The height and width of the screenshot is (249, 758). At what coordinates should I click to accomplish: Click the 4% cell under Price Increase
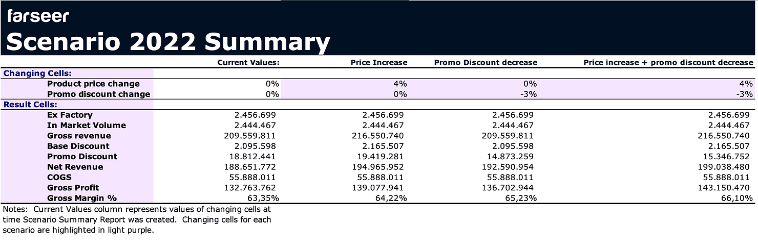(x=401, y=84)
